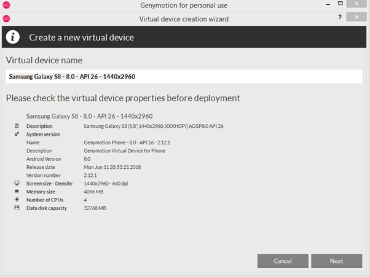
Task: Click the Android Version value '8.0'
Action: click(x=87, y=159)
